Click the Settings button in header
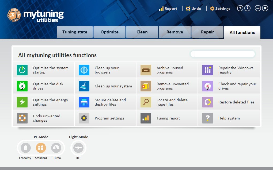This screenshot has width=273, height=170. point(220,9)
